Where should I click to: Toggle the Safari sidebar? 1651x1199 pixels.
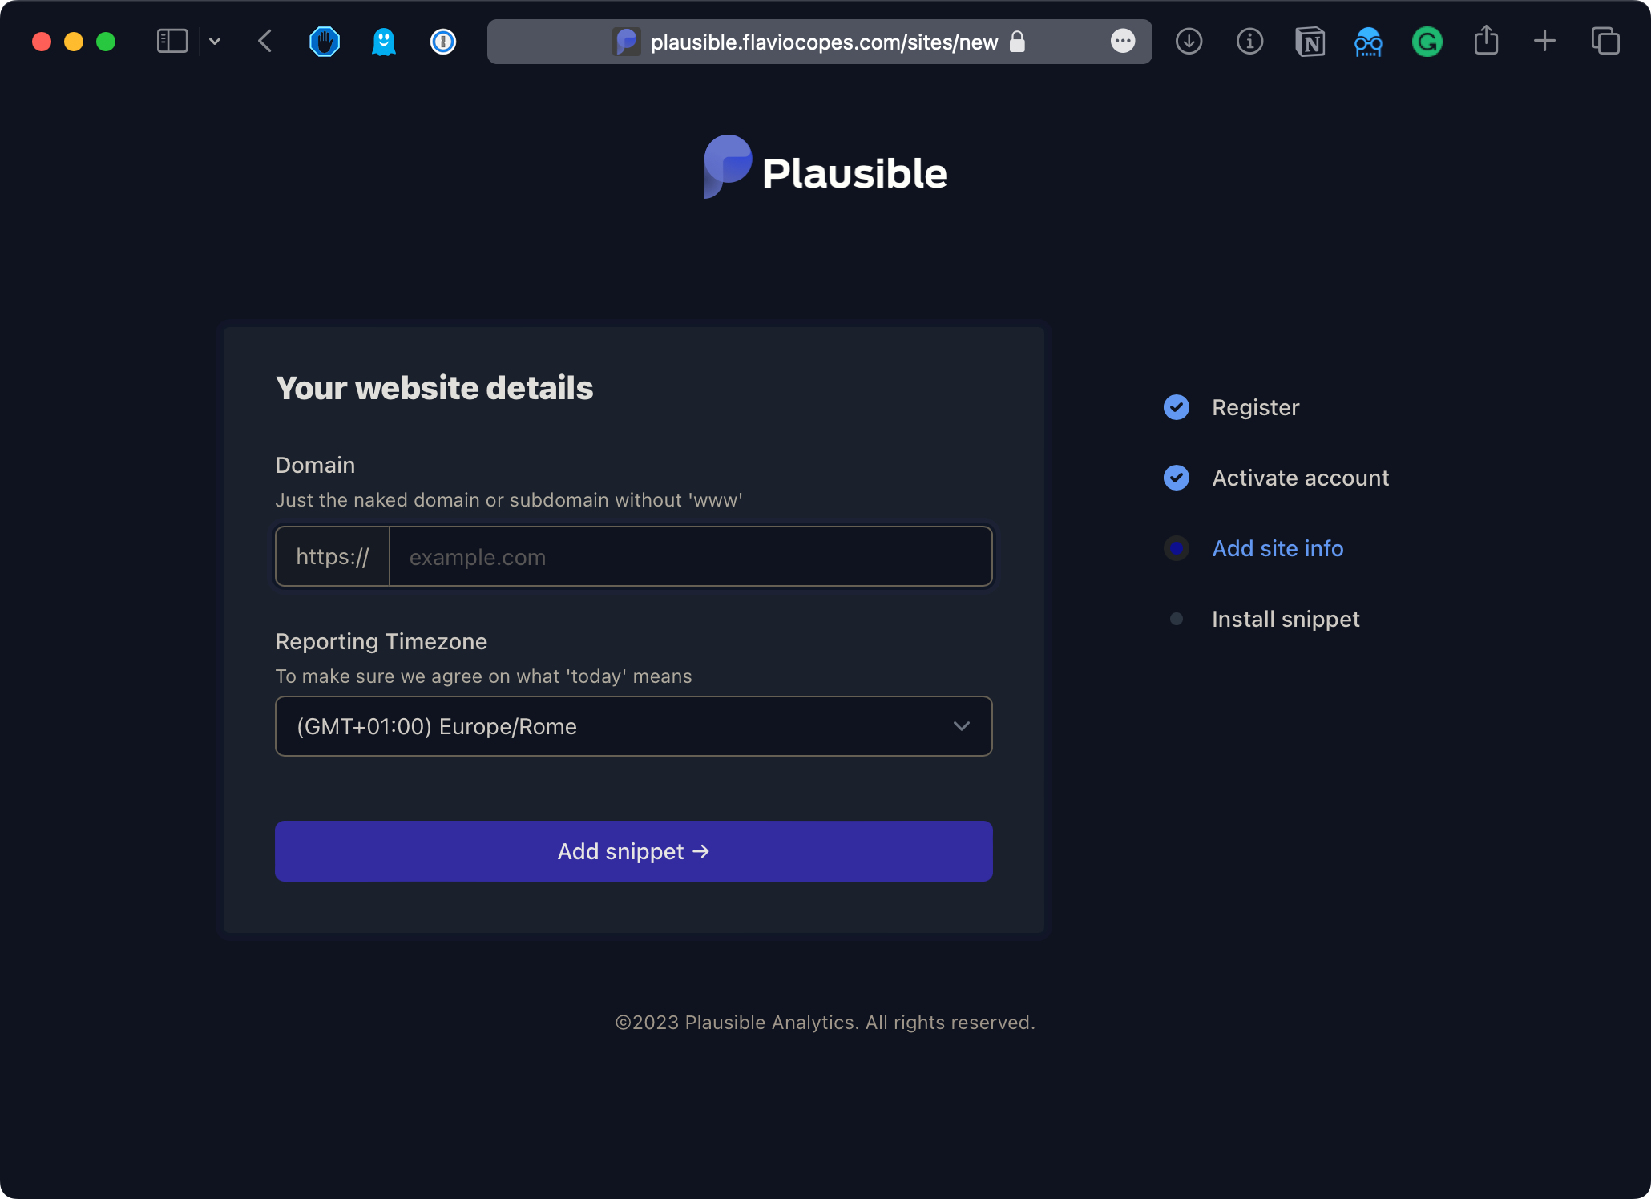tap(172, 41)
